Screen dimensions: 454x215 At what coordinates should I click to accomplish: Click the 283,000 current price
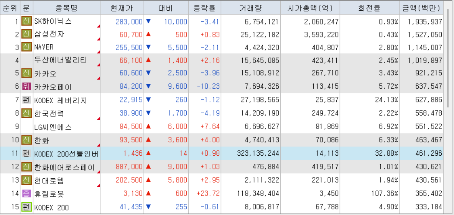coord(129,21)
